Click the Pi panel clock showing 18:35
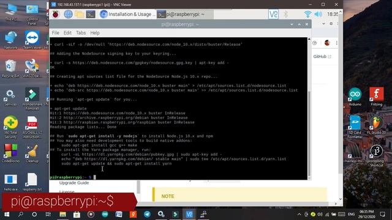Screen dimensions: 392x220 tap(333, 14)
